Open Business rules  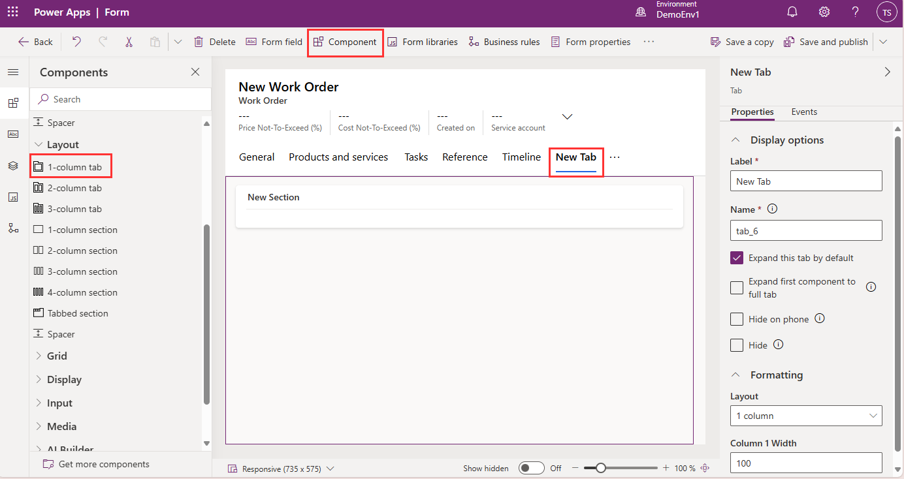point(504,42)
